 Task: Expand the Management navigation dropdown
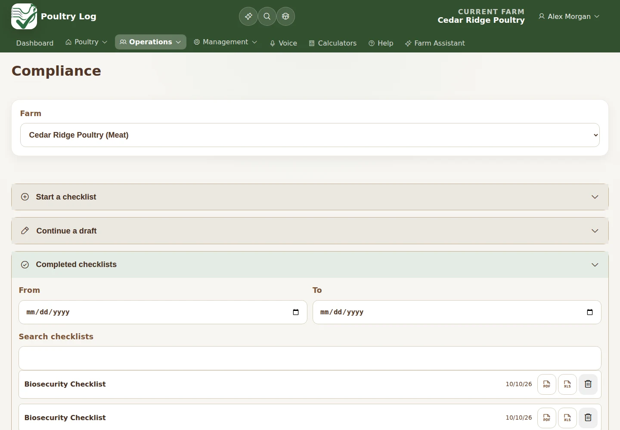pyautogui.click(x=225, y=42)
